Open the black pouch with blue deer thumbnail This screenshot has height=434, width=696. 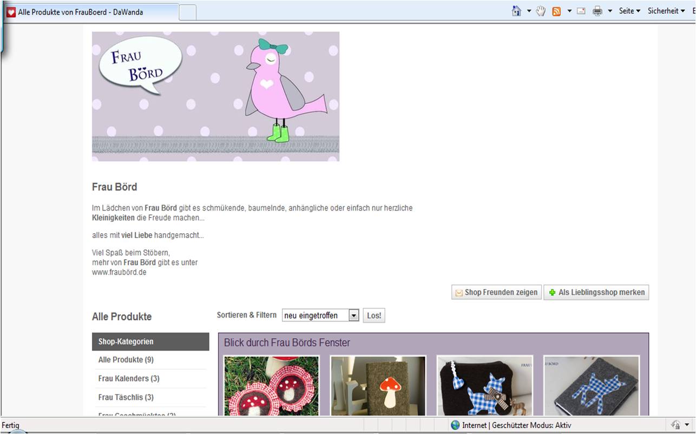pyautogui.click(x=485, y=386)
